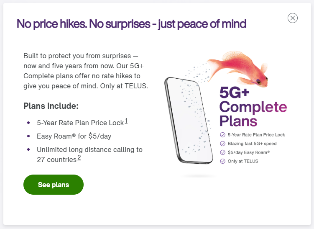Screen dimensions: 314x229
Task: Click the checkmark icon beside 5-Year Rate Plan Price Lock
Action: [x=223, y=135]
